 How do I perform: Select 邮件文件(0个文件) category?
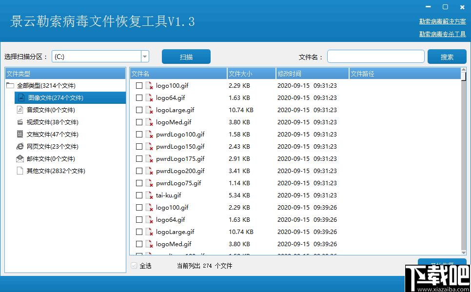(51, 158)
